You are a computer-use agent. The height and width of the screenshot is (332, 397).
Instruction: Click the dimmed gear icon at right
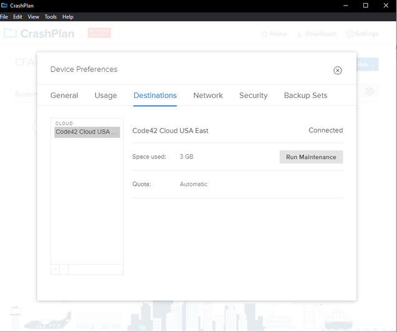[x=370, y=92]
